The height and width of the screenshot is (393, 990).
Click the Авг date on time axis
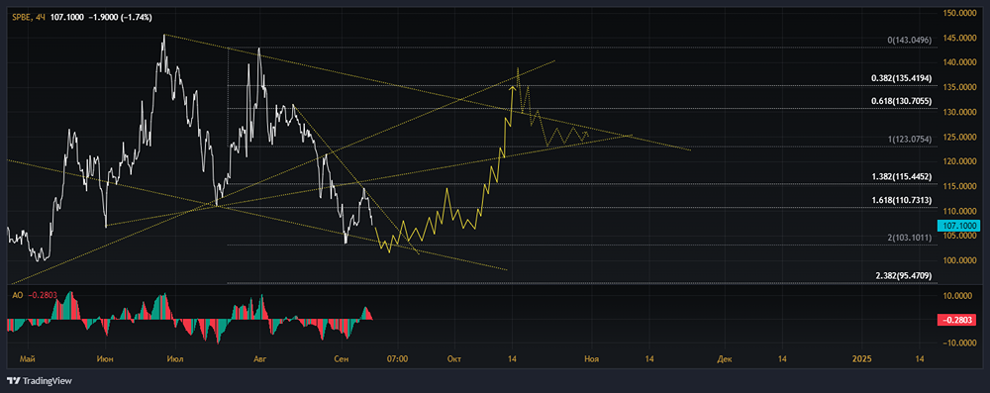pos(259,359)
